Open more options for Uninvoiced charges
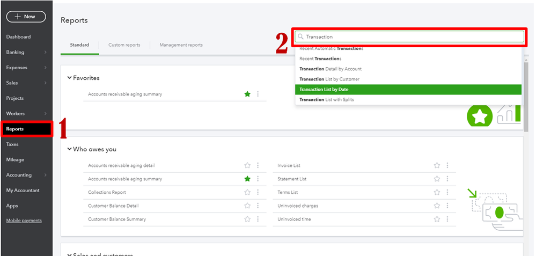The height and width of the screenshot is (256, 536). click(x=447, y=206)
